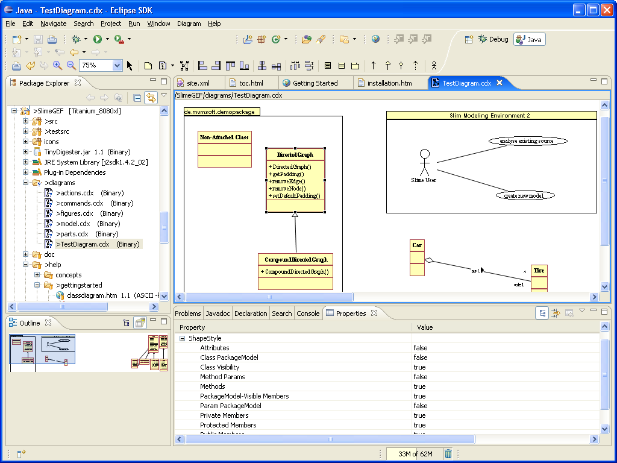Click the Align Left icon
Screen dimensions: 617x463
click(x=202, y=66)
